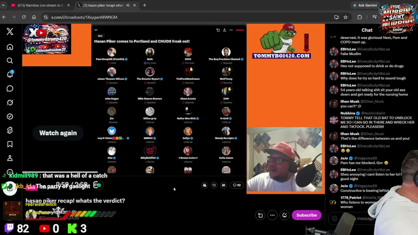Open X bookmarks icon in sidebar

[x=10, y=144]
